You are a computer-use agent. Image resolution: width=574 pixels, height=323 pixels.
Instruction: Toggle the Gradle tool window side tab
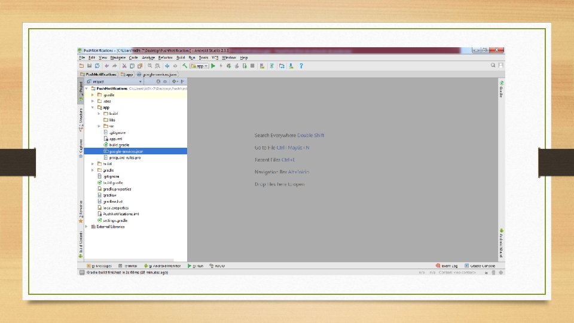coord(502,89)
